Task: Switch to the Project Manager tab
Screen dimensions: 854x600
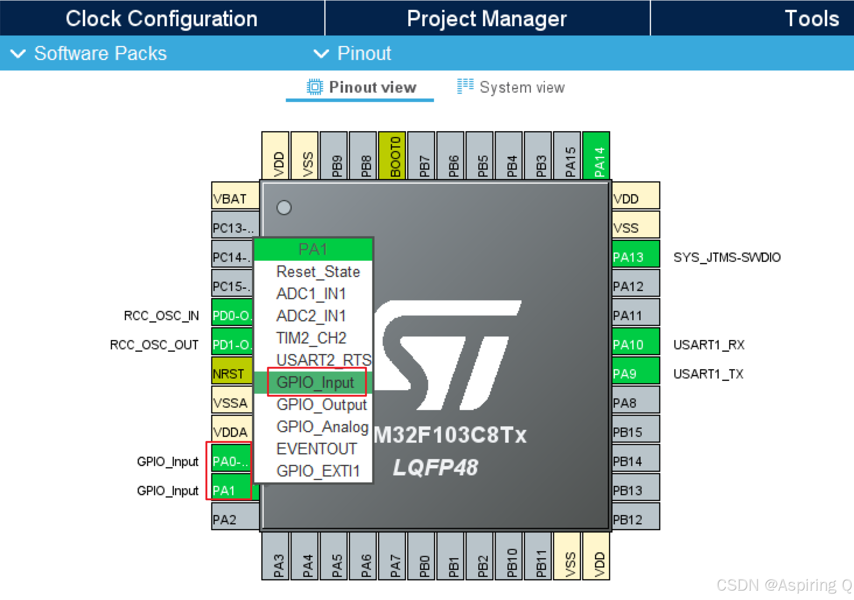Action: pos(487,19)
